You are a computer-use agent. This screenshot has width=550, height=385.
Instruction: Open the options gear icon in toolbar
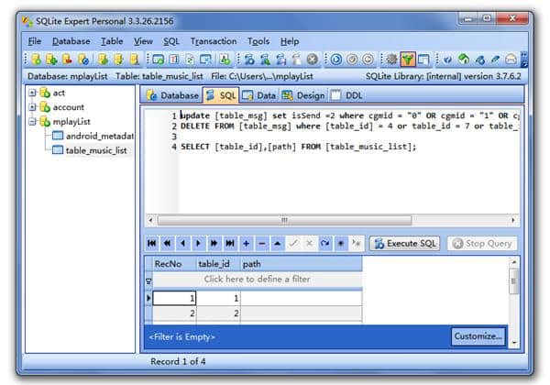391,60
